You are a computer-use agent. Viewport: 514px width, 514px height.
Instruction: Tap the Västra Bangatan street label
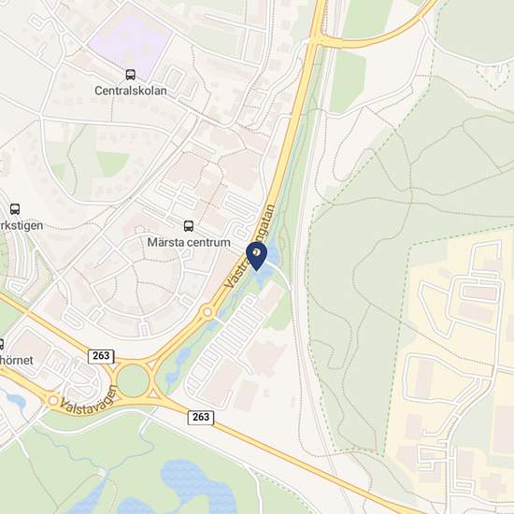(250, 247)
